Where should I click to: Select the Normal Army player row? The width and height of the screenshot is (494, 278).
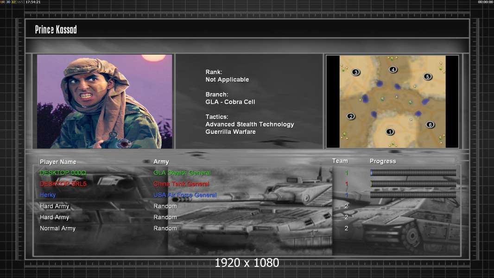[57, 228]
